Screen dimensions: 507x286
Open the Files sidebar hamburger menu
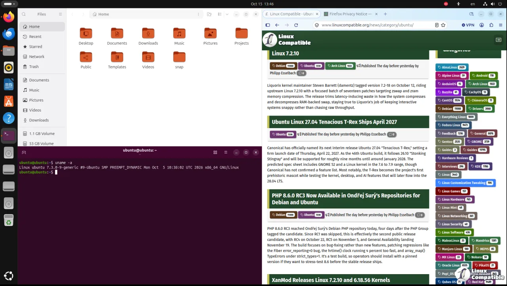(60, 14)
